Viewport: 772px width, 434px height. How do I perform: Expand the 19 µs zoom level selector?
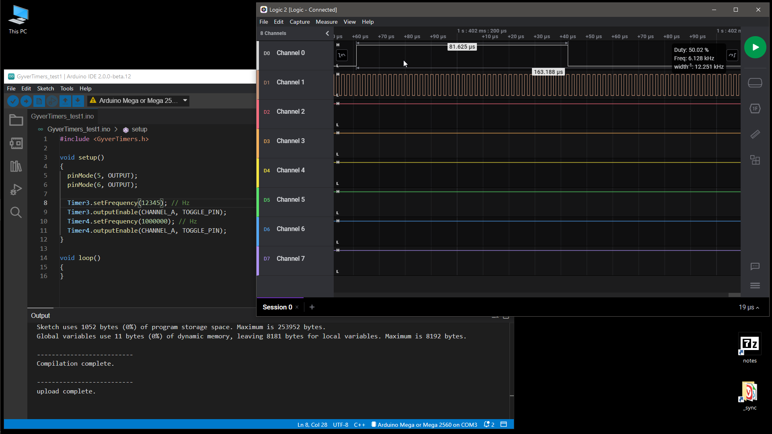pos(749,307)
